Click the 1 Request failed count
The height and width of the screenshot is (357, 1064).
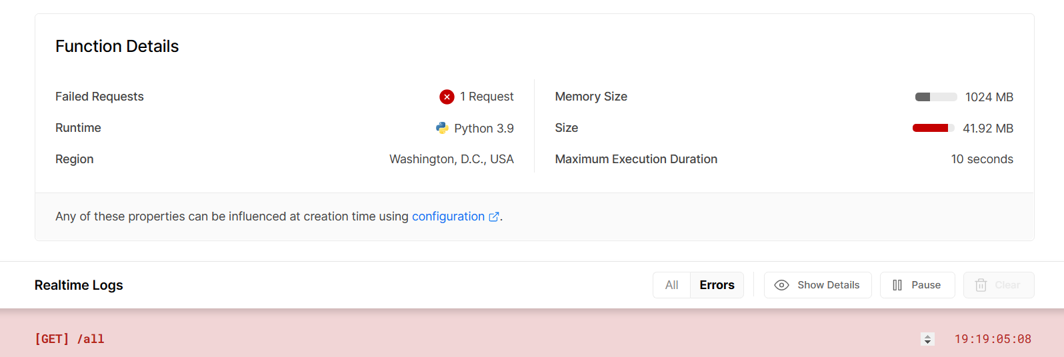coord(487,97)
